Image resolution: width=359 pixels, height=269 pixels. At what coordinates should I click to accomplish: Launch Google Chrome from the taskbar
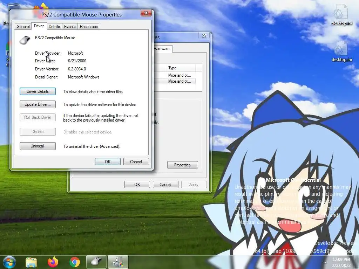pyautogui.click(x=74, y=262)
